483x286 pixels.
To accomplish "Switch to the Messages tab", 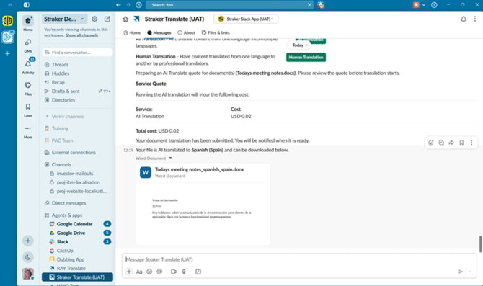I will [159, 32].
